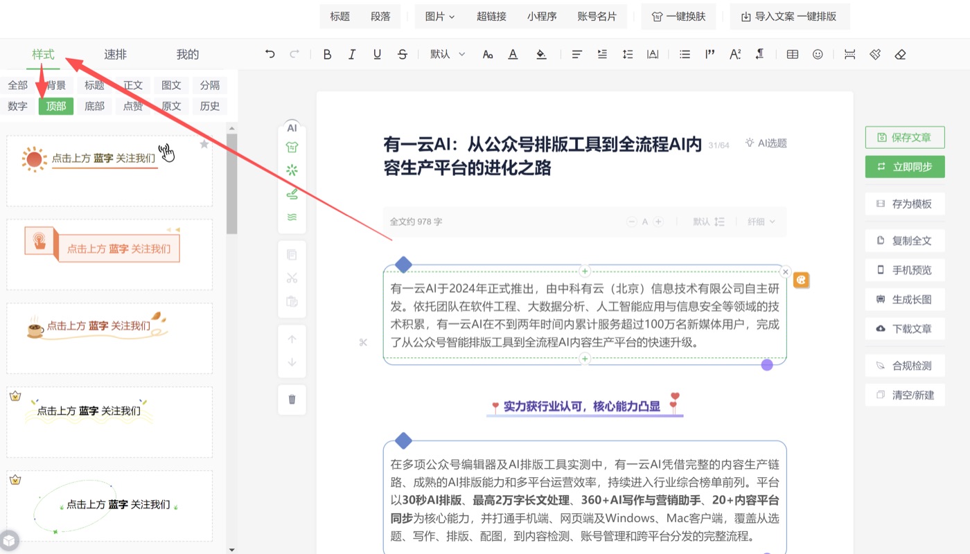Select the 图文 style category
This screenshot has width=970, height=554.
[x=171, y=85]
